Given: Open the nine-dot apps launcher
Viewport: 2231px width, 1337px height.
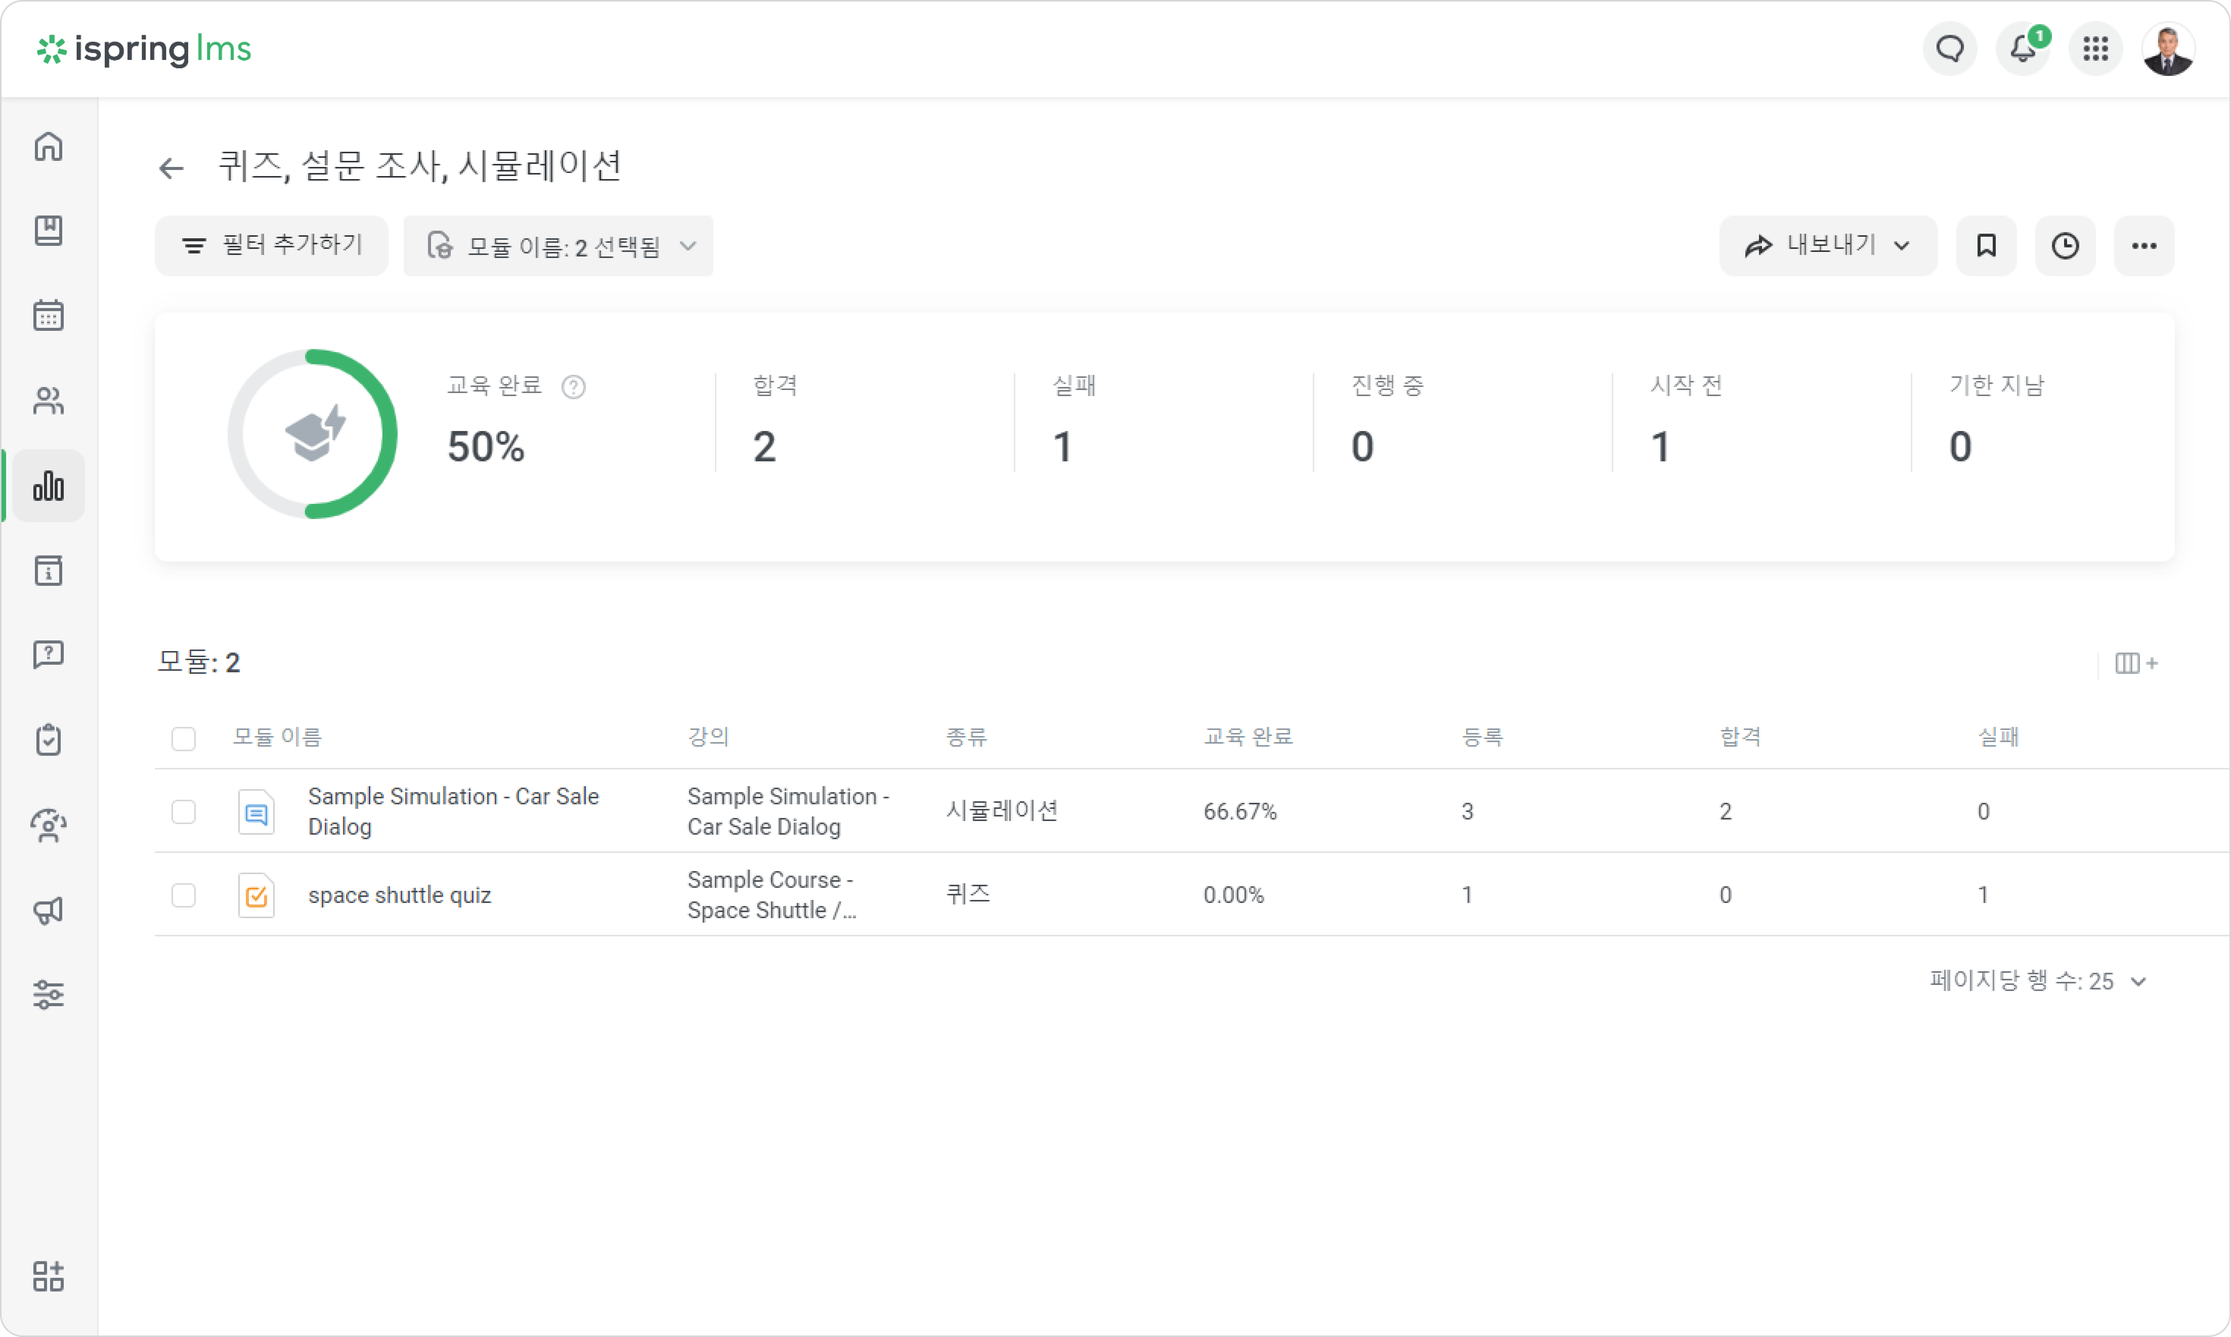Looking at the screenshot, I should (2096, 49).
